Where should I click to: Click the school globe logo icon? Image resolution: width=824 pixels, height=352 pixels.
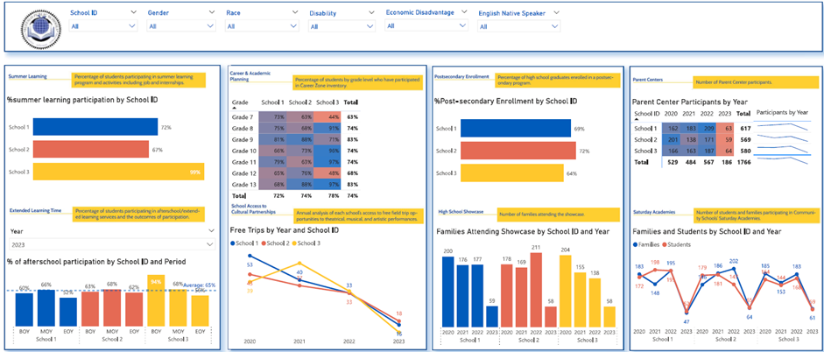click(37, 28)
